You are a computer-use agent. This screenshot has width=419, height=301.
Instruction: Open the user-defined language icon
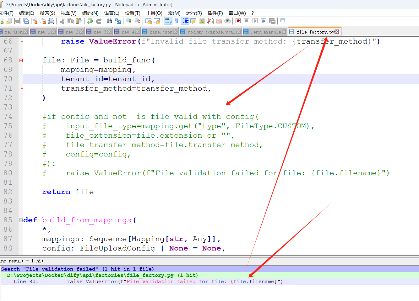click(193, 21)
